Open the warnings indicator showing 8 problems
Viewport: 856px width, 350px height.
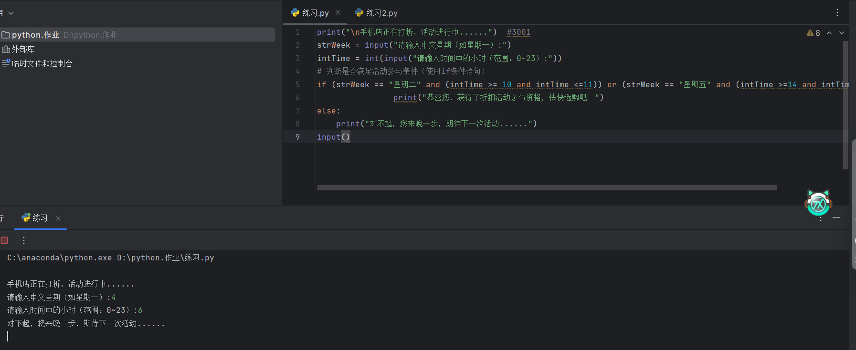[813, 33]
